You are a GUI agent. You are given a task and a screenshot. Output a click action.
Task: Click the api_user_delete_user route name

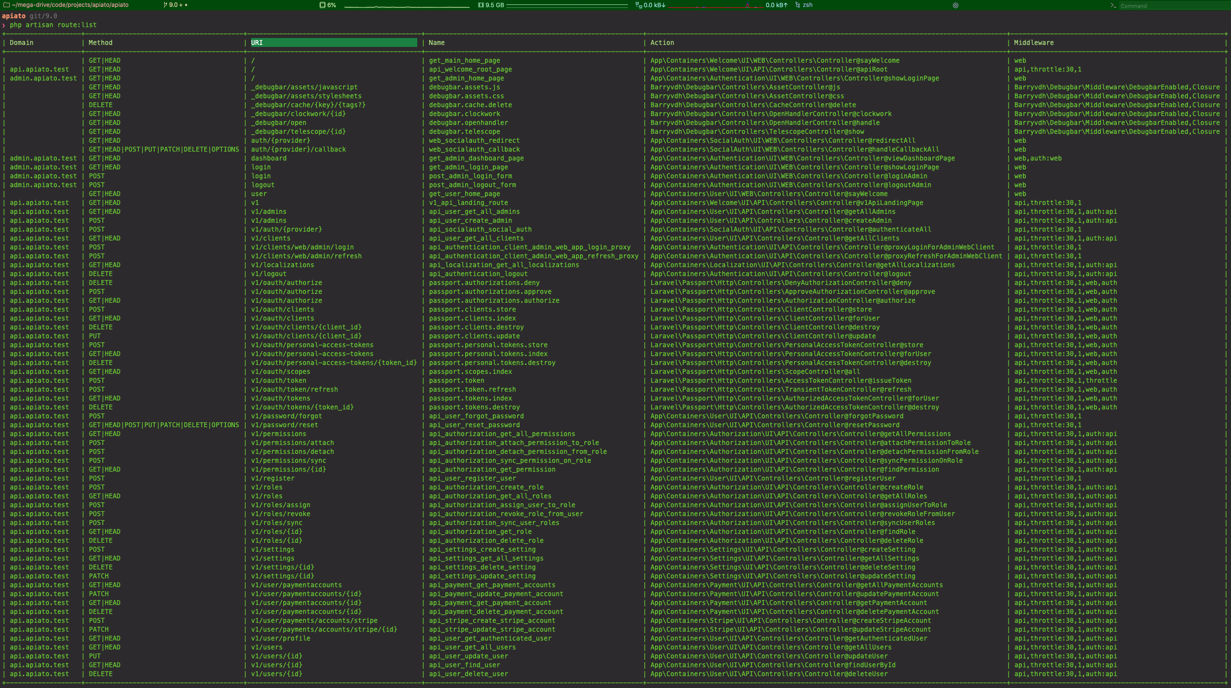[468, 674]
